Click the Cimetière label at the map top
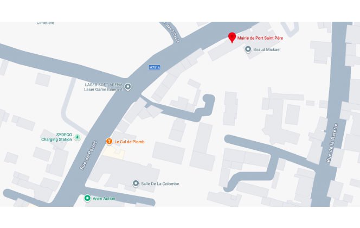The width and height of the screenshot is (360, 228). pos(46,23)
